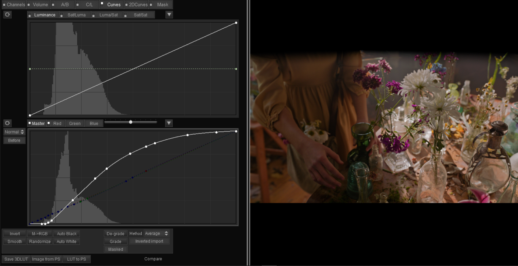
Task: Toggle the enable square on the Volume tab
Action: coord(30,5)
